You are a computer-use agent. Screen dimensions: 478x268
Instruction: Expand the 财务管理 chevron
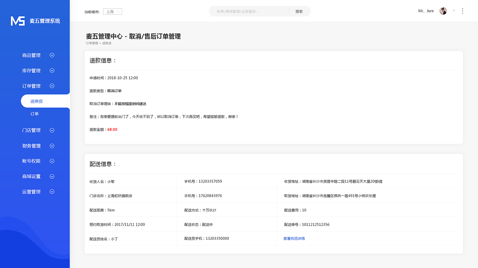(52, 146)
